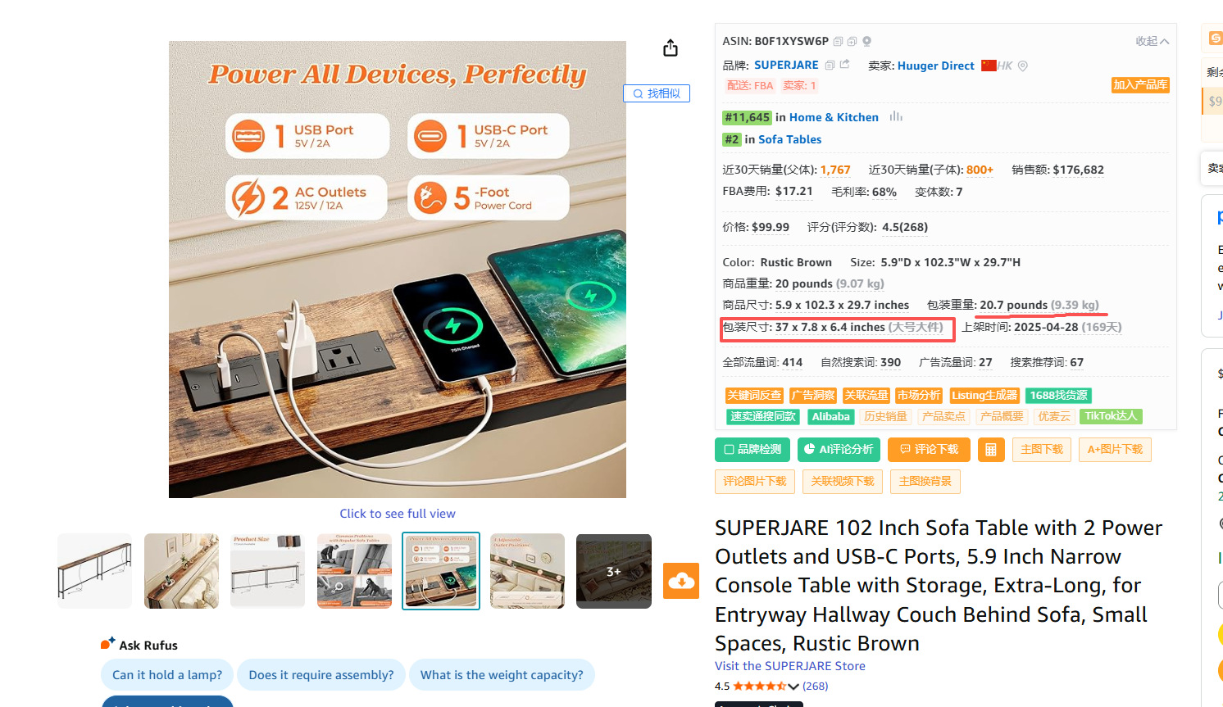
Task: Select the 关键词反查 tag
Action: pyautogui.click(x=754, y=395)
